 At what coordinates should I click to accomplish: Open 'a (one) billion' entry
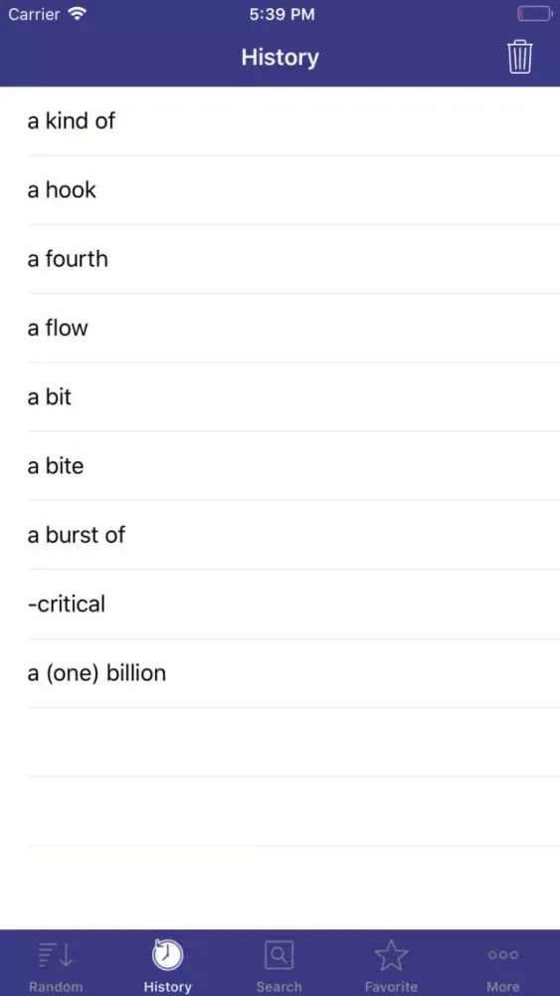coord(280,673)
